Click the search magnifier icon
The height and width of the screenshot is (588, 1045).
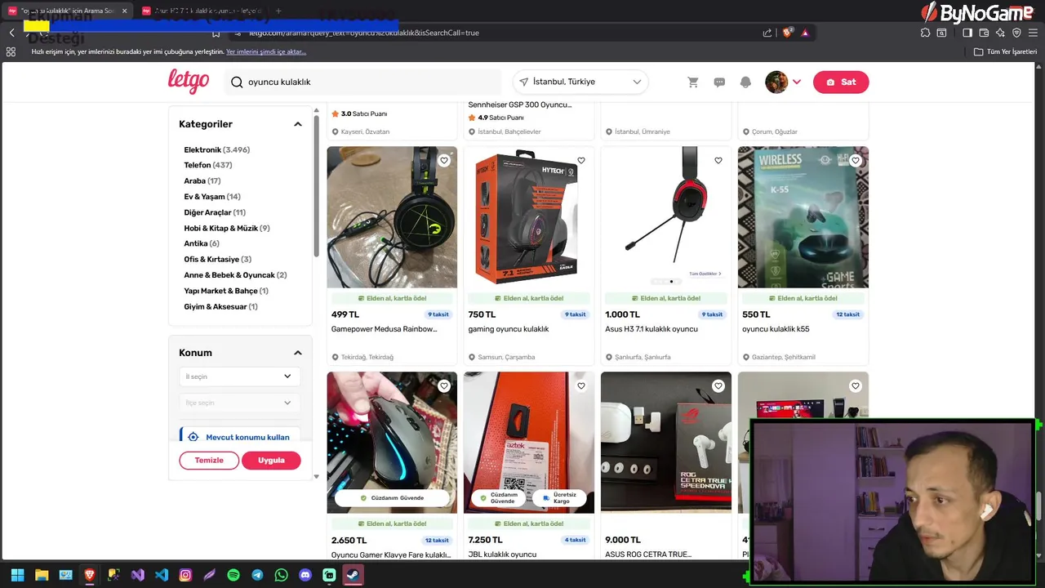point(237,82)
